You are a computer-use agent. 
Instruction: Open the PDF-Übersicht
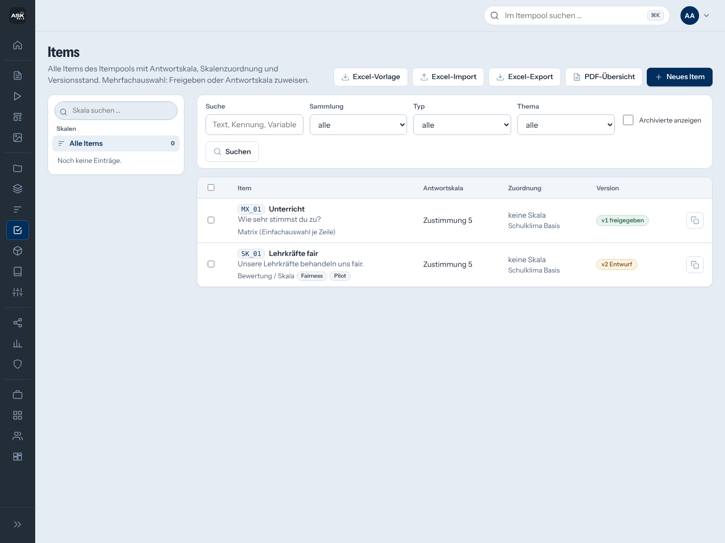tap(604, 77)
